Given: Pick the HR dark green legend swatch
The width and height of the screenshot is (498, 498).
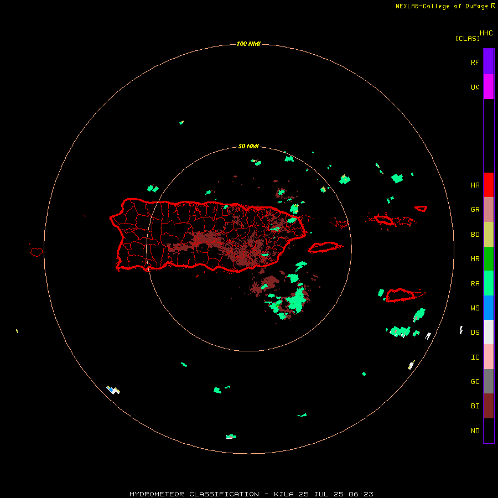Looking at the screenshot, I should click(489, 258).
